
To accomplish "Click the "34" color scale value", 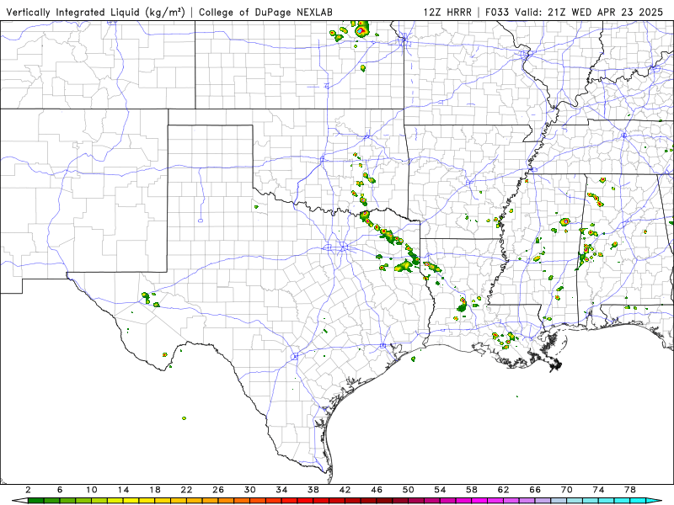I will pos(281,490).
